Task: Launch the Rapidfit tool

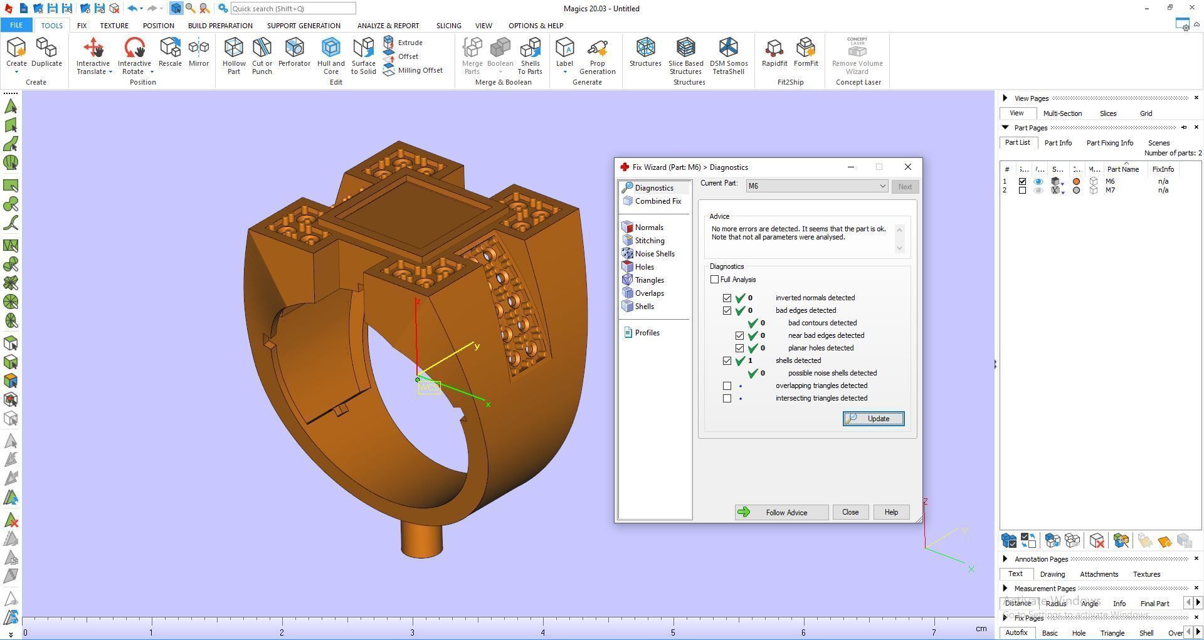Action: pos(774,53)
